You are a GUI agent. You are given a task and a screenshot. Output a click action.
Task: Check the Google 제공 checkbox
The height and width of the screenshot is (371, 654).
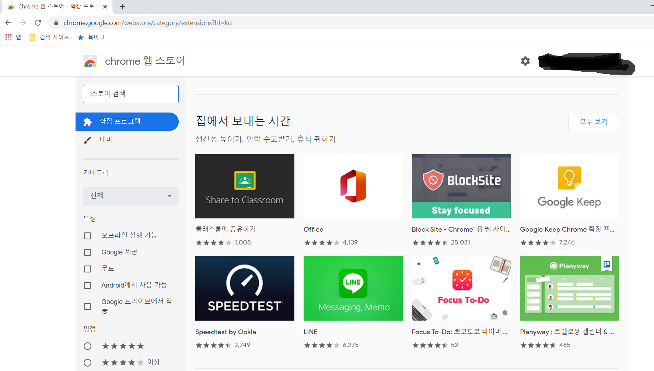(88, 252)
